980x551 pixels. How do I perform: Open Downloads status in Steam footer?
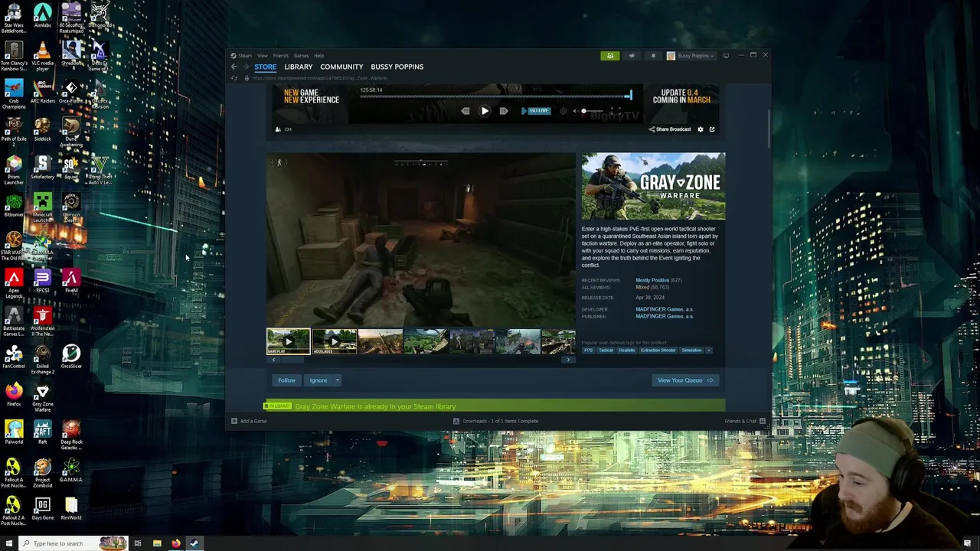point(496,421)
